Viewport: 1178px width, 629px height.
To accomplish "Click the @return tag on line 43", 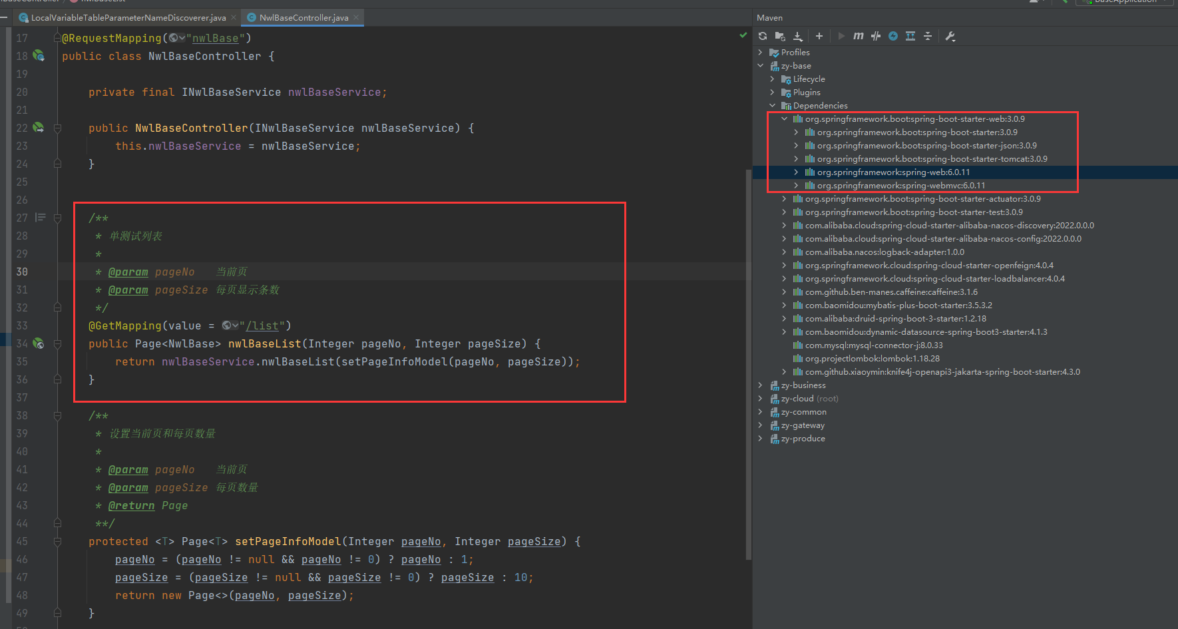I will (x=131, y=505).
